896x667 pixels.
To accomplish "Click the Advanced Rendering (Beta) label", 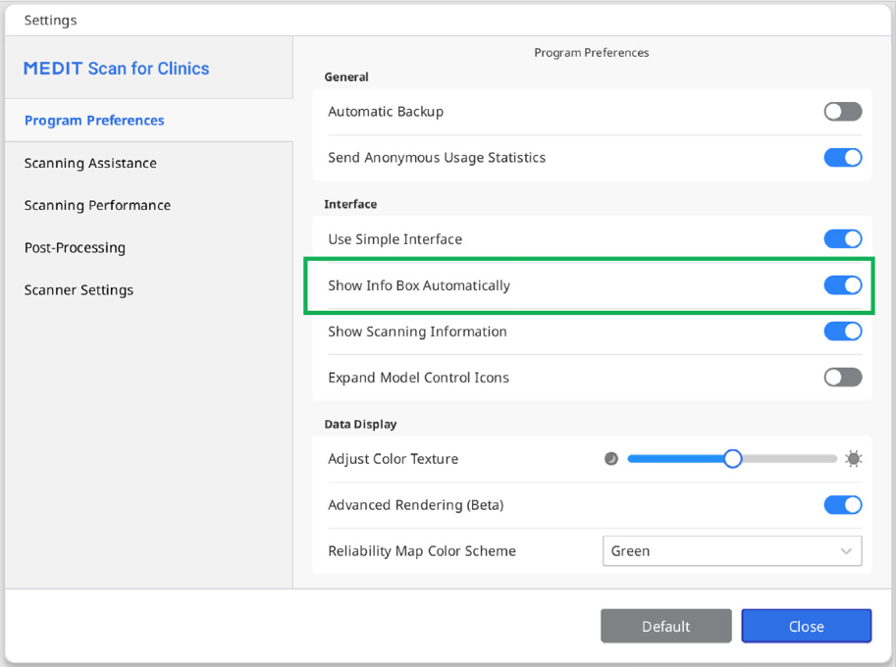I will click(415, 505).
